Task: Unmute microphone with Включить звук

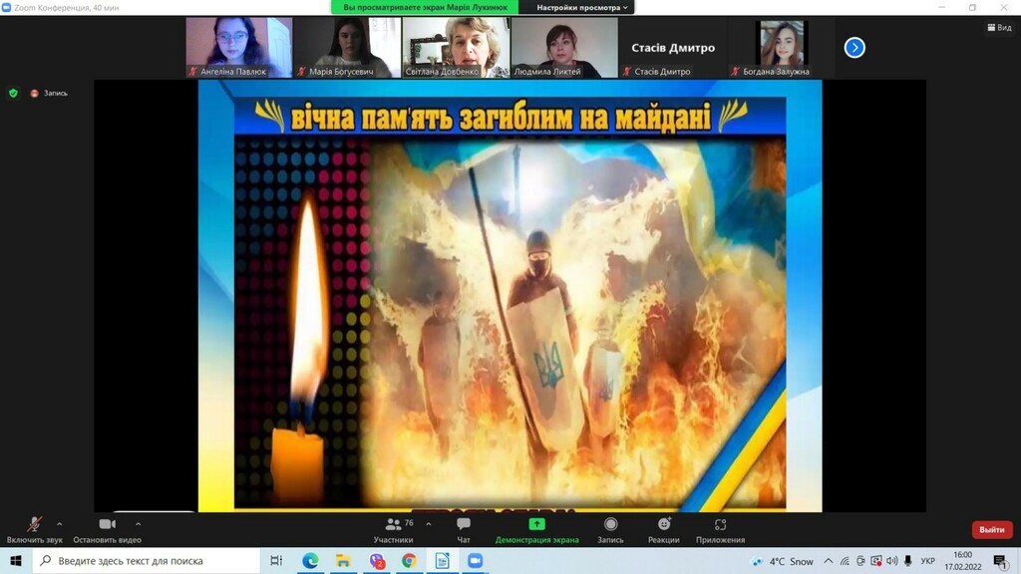Action: pos(34,525)
